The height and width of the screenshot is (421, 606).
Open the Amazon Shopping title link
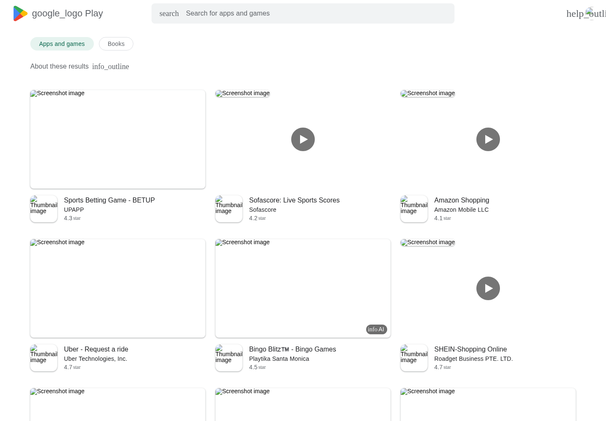[462, 200]
